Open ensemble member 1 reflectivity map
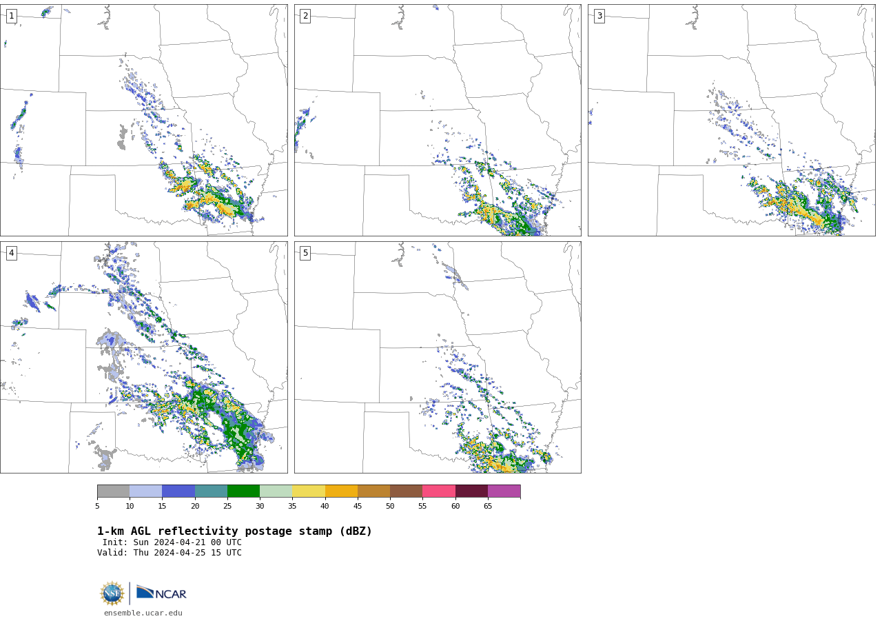 [144, 120]
